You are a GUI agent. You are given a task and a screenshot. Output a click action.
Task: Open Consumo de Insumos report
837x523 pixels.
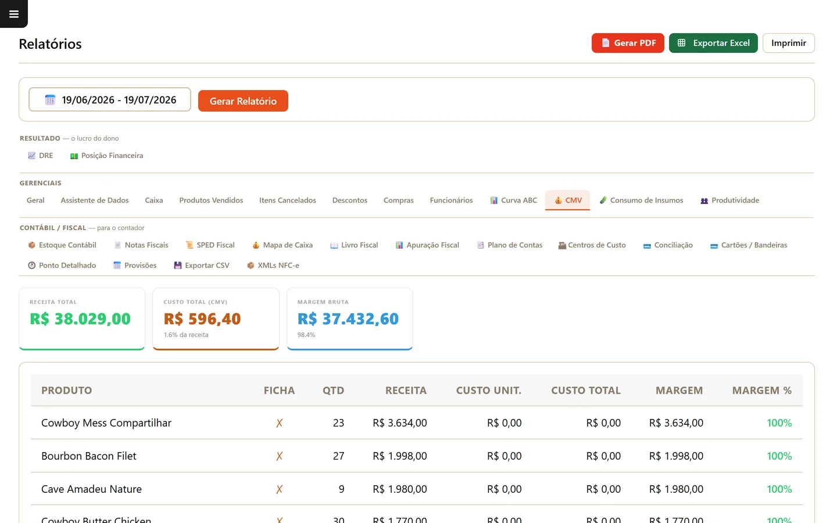[641, 200]
